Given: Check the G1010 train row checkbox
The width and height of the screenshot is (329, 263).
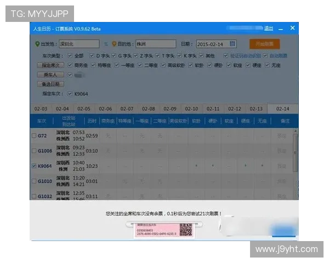Looking at the screenshot, I should [34, 181].
